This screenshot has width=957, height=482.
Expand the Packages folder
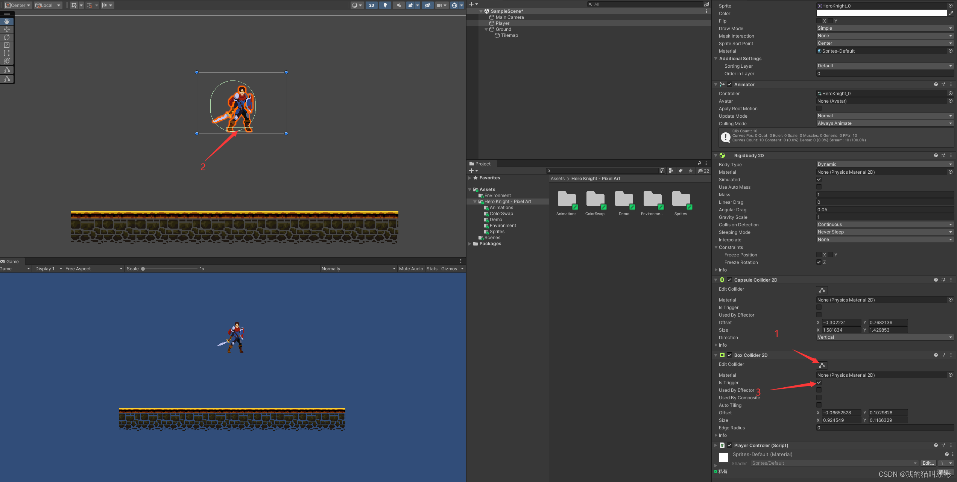(x=470, y=244)
